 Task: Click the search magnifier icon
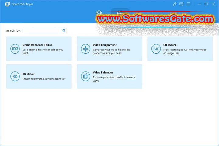coord(64,30)
